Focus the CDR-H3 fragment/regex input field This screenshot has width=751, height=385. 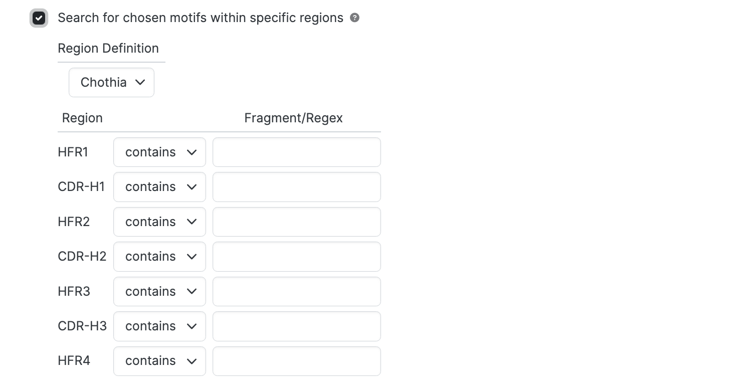pyautogui.click(x=297, y=326)
